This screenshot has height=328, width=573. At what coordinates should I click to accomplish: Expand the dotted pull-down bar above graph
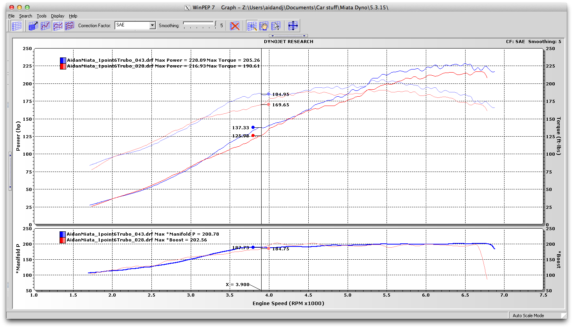click(288, 36)
